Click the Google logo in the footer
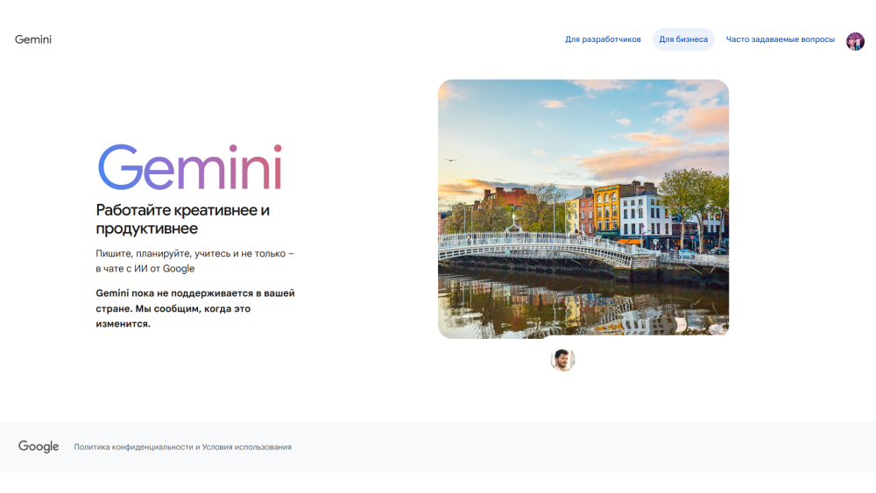Screen dimensions: 876x493 click(39, 447)
